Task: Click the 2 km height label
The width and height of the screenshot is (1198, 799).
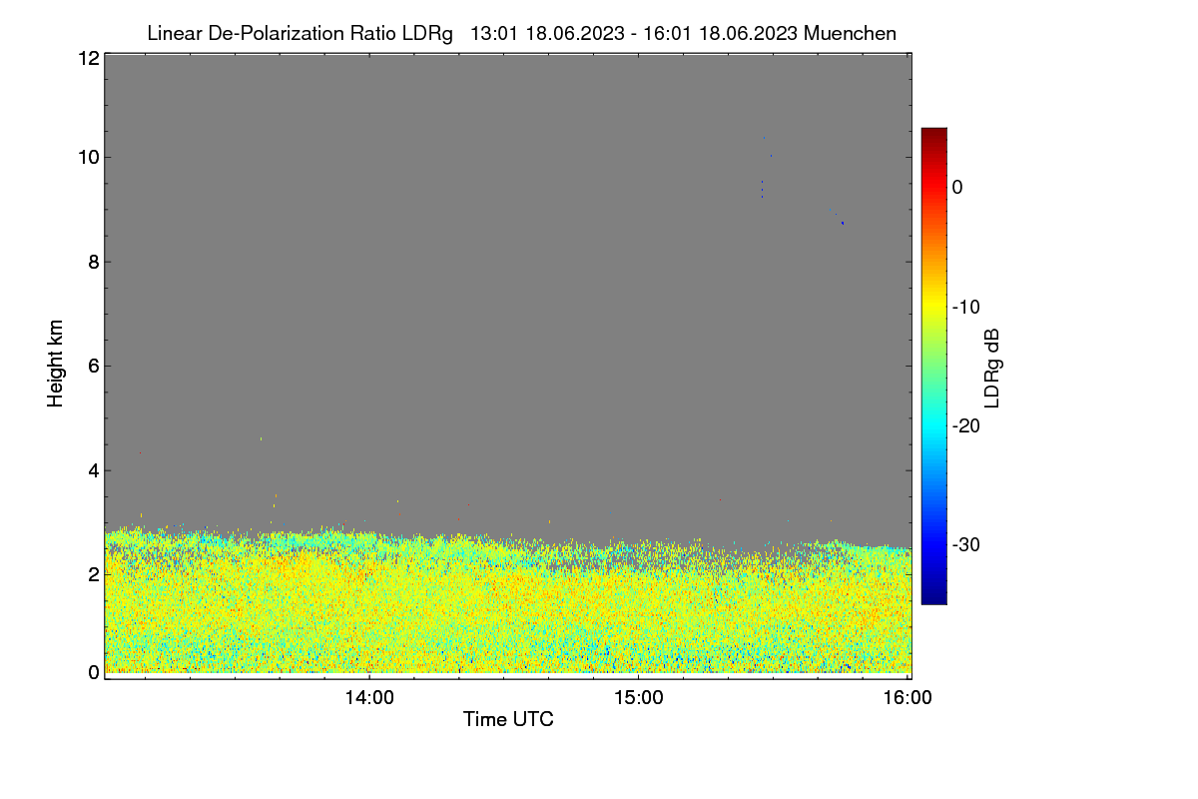Action: point(94,574)
